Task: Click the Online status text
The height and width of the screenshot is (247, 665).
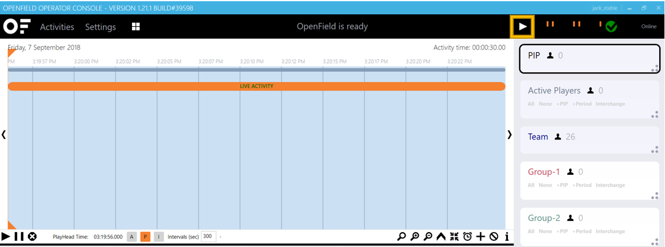Action: point(649,27)
